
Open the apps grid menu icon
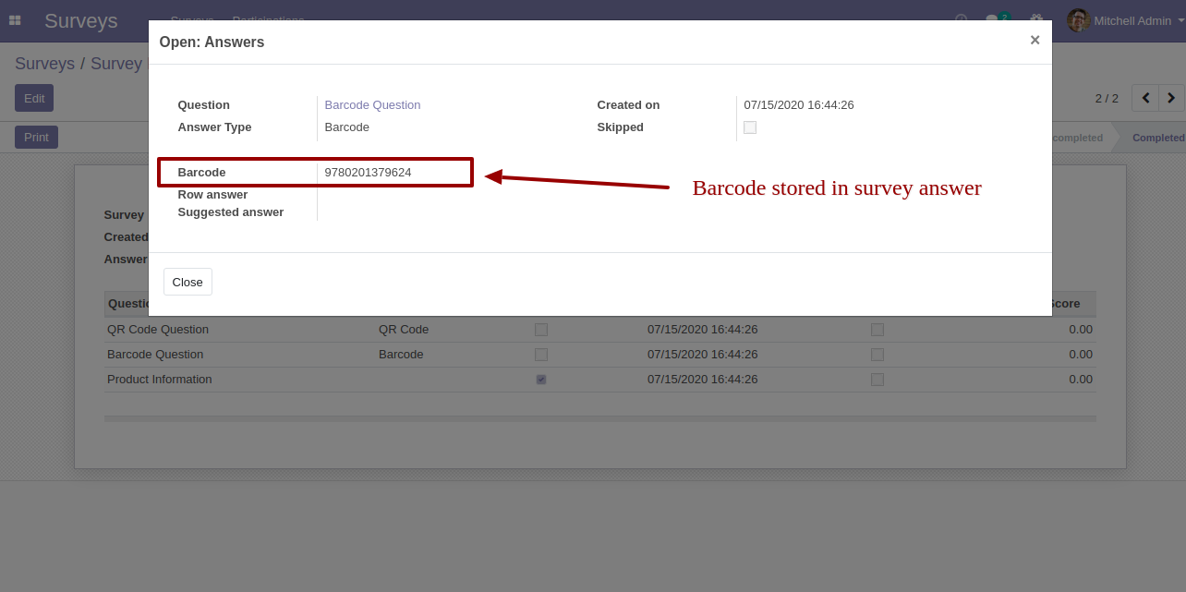click(x=15, y=20)
